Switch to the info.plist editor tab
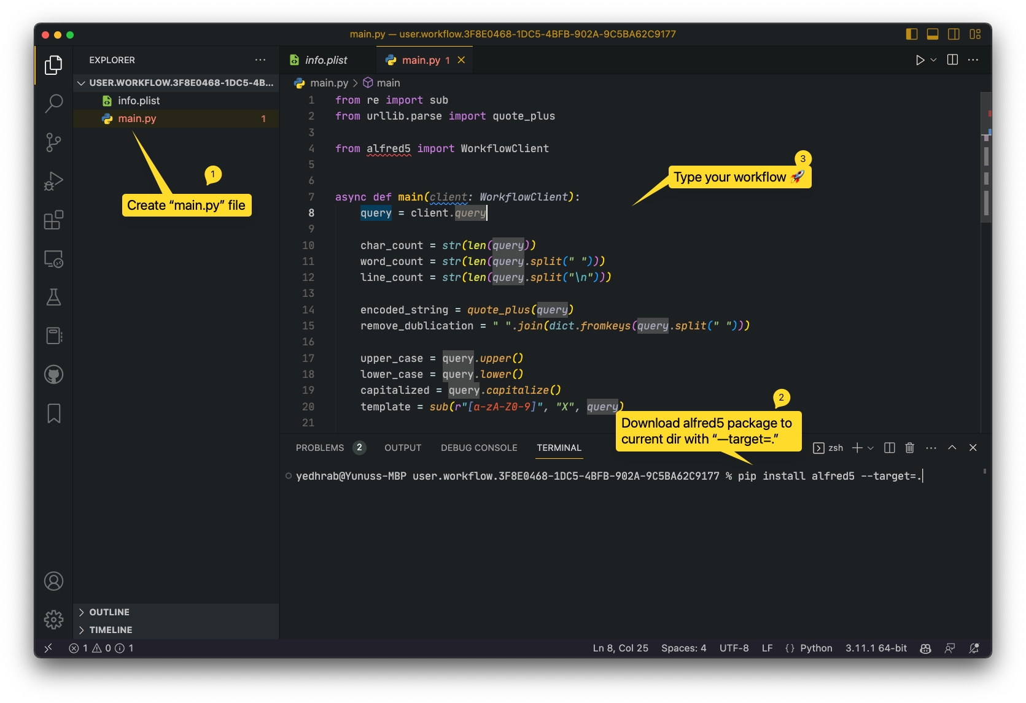The height and width of the screenshot is (703, 1026). [325, 60]
